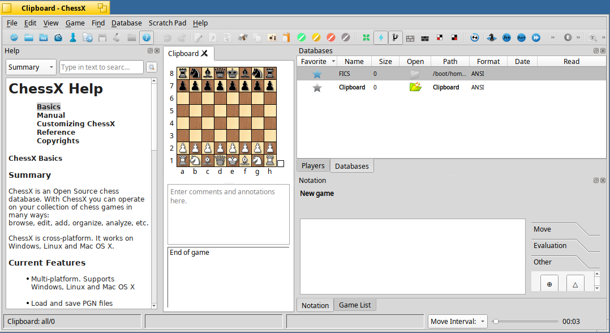Expand hidden toolbar items at far right edge

tap(603, 37)
